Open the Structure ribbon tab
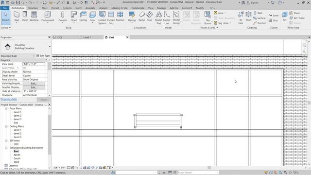The image size is (311, 175). [x=33, y=8]
